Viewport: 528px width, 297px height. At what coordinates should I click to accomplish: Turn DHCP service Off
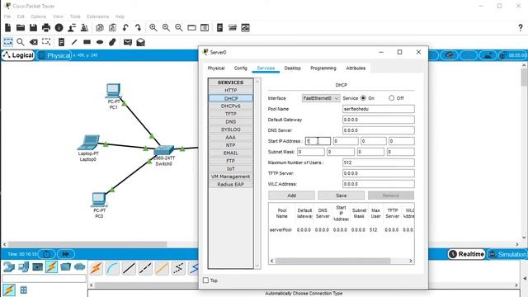pyautogui.click(x=391, y=98)
